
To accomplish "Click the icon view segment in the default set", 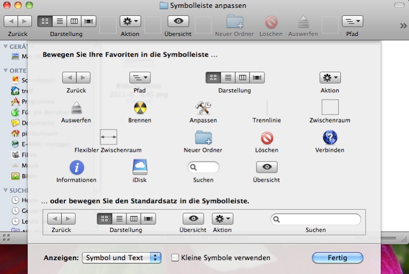I will coord(105,219).
